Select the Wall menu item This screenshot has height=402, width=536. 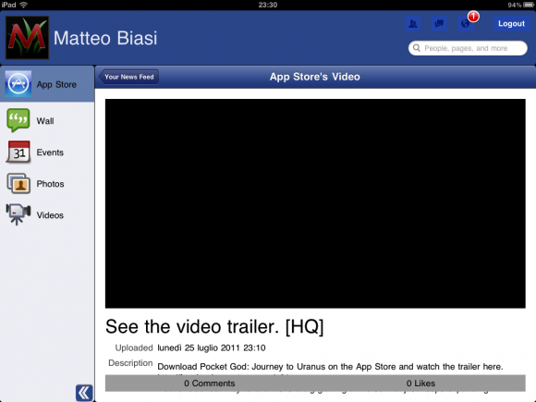(47, 121)
